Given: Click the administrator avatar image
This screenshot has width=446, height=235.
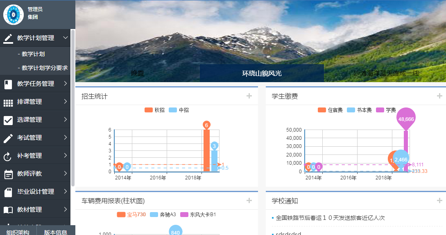Looking at the screenshot, I should [x=14, y=15].
